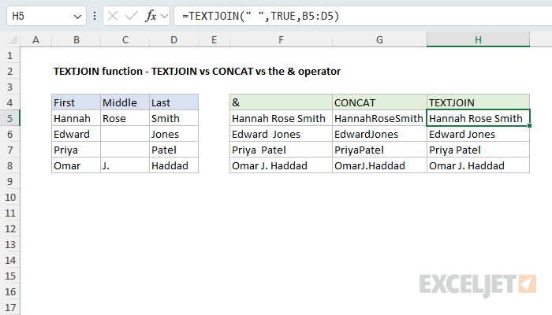Select column C header
The width and height of the screenshot is (552, 315).
(x=125, y=39)
